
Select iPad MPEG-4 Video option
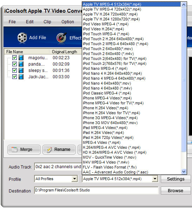[x=131, y=128]
